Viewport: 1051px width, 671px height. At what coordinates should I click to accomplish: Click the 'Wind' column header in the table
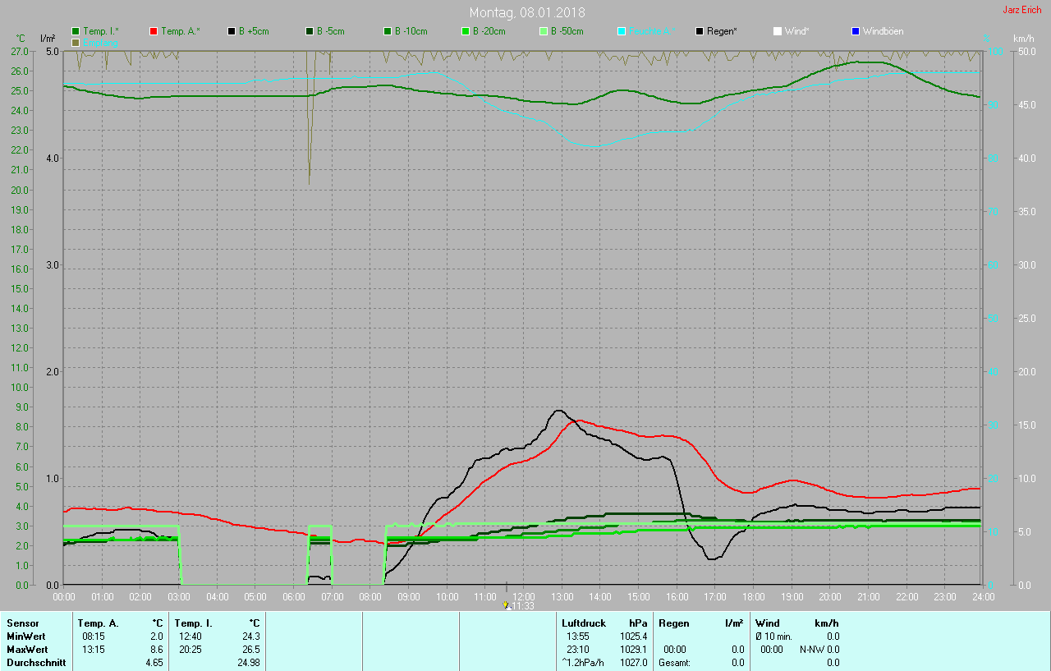[x=768, y=623]
